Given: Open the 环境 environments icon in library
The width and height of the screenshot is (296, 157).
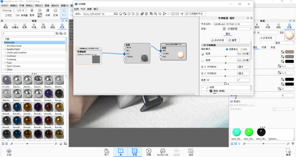Looking at the screenshot, I should pyautogui.click(x=34, y=26).
